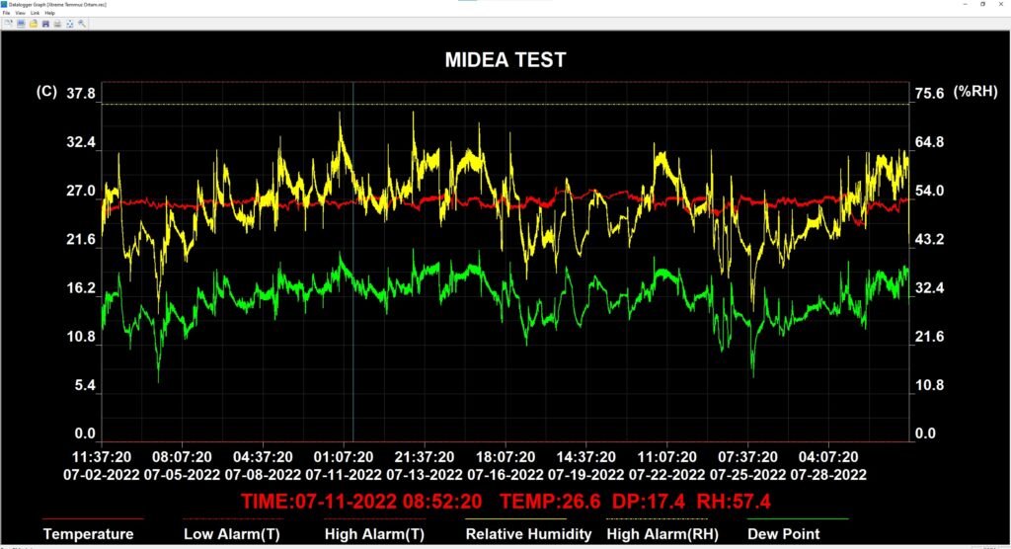
Task: Click the Datalogger Graph app icon in the title bar
Action: coord(4,5)
